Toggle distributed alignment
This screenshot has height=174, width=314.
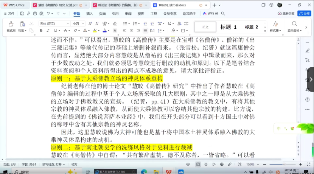tap(152, 31)
